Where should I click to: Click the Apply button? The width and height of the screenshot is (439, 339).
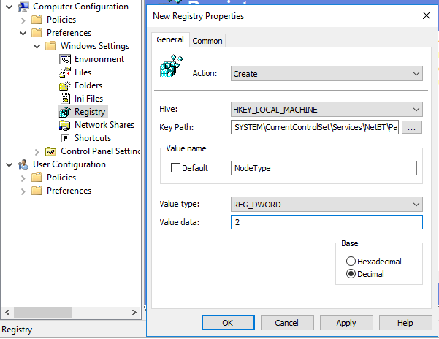click(346, 323)
